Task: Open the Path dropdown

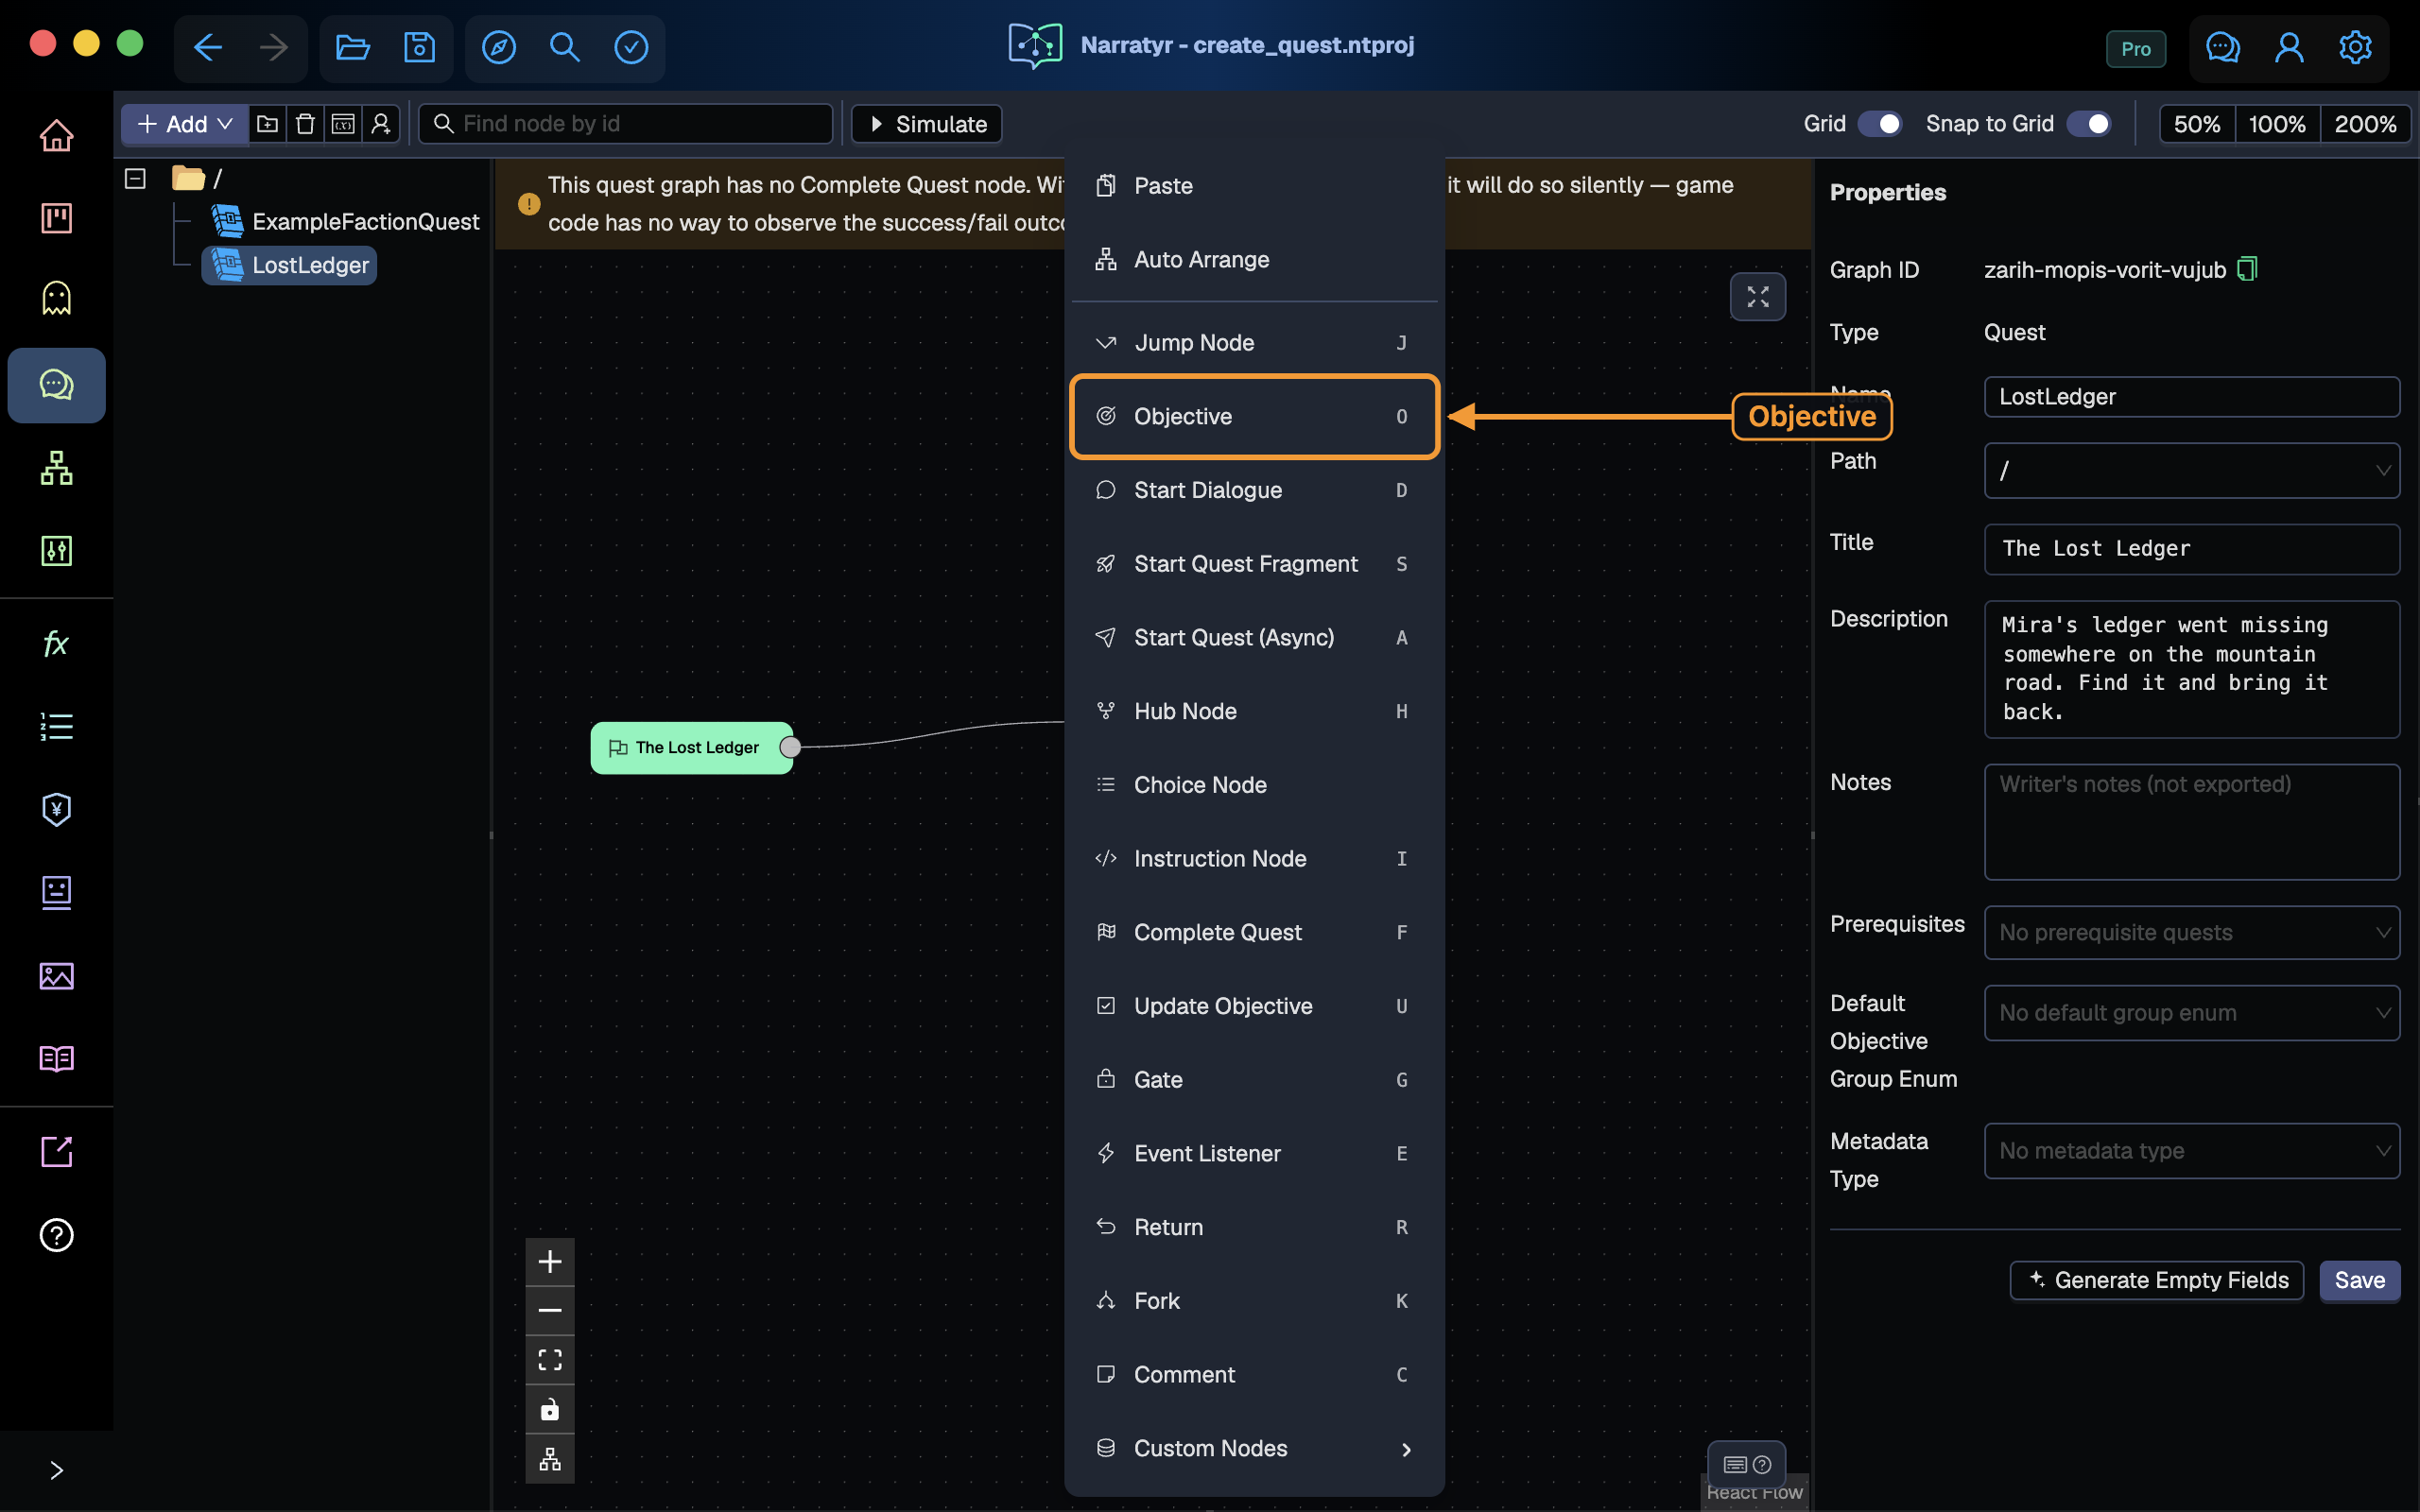Action: coord(2191,471)
